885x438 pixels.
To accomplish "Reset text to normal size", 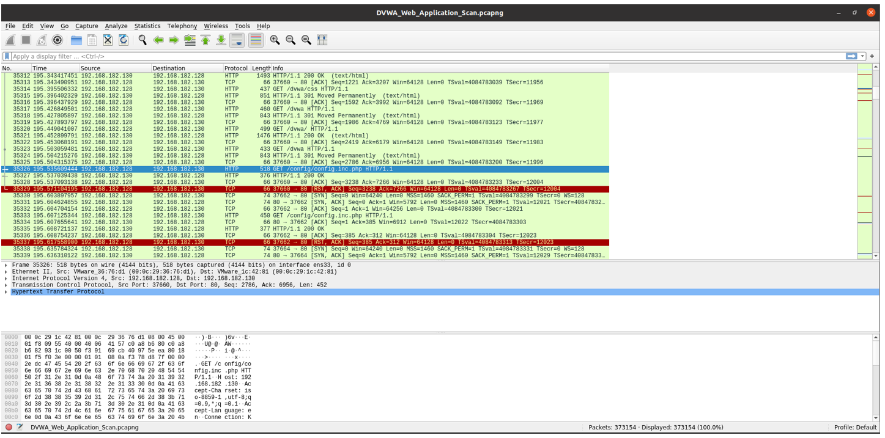I will pos(306,40).
